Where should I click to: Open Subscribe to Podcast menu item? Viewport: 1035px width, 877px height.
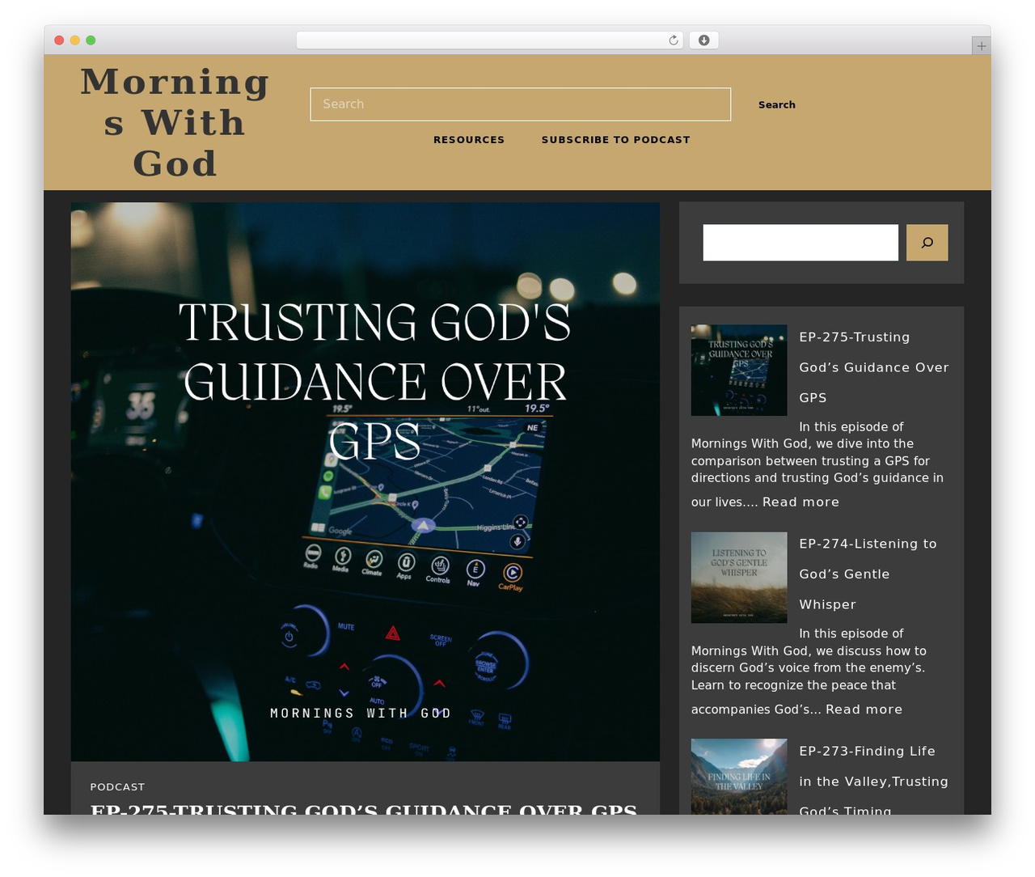[616, 140]
